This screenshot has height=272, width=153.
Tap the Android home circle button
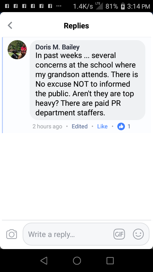[x=77, y=261]
